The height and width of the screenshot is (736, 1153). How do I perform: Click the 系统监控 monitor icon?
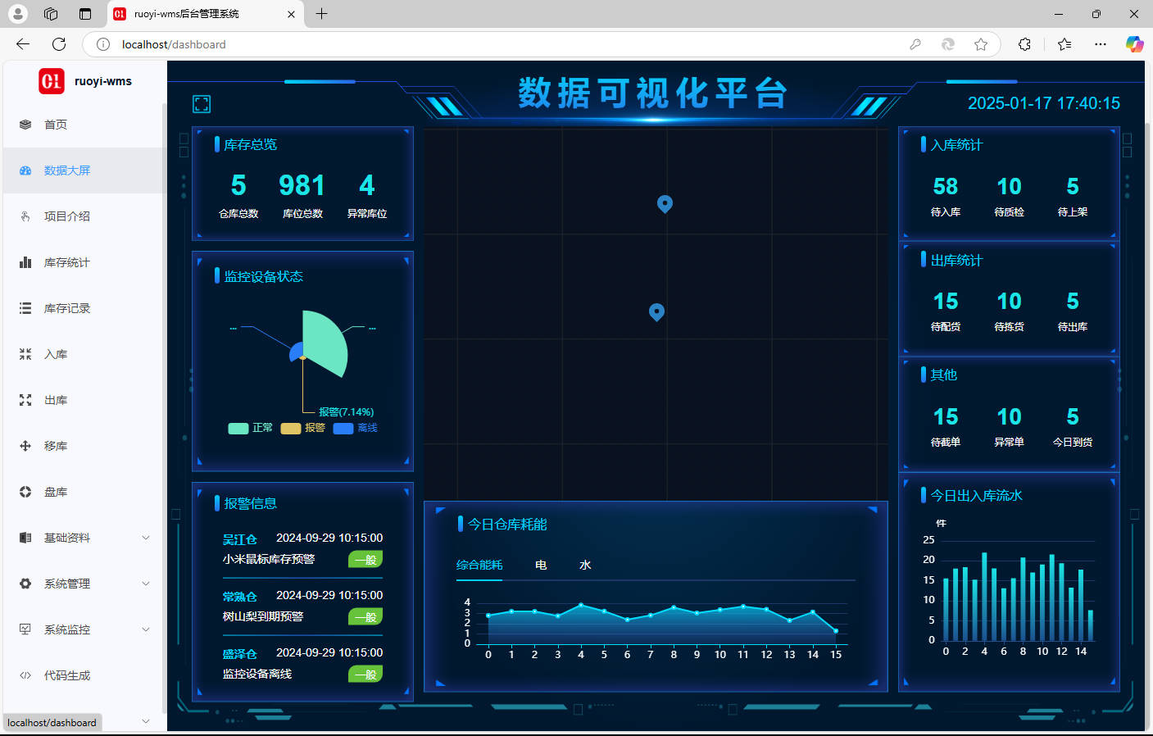pyautogui.click(x=25, y=629)
